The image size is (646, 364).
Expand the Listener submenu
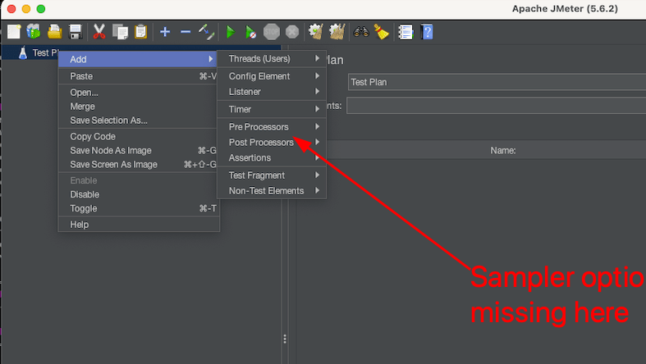click(x=272, y=92)
